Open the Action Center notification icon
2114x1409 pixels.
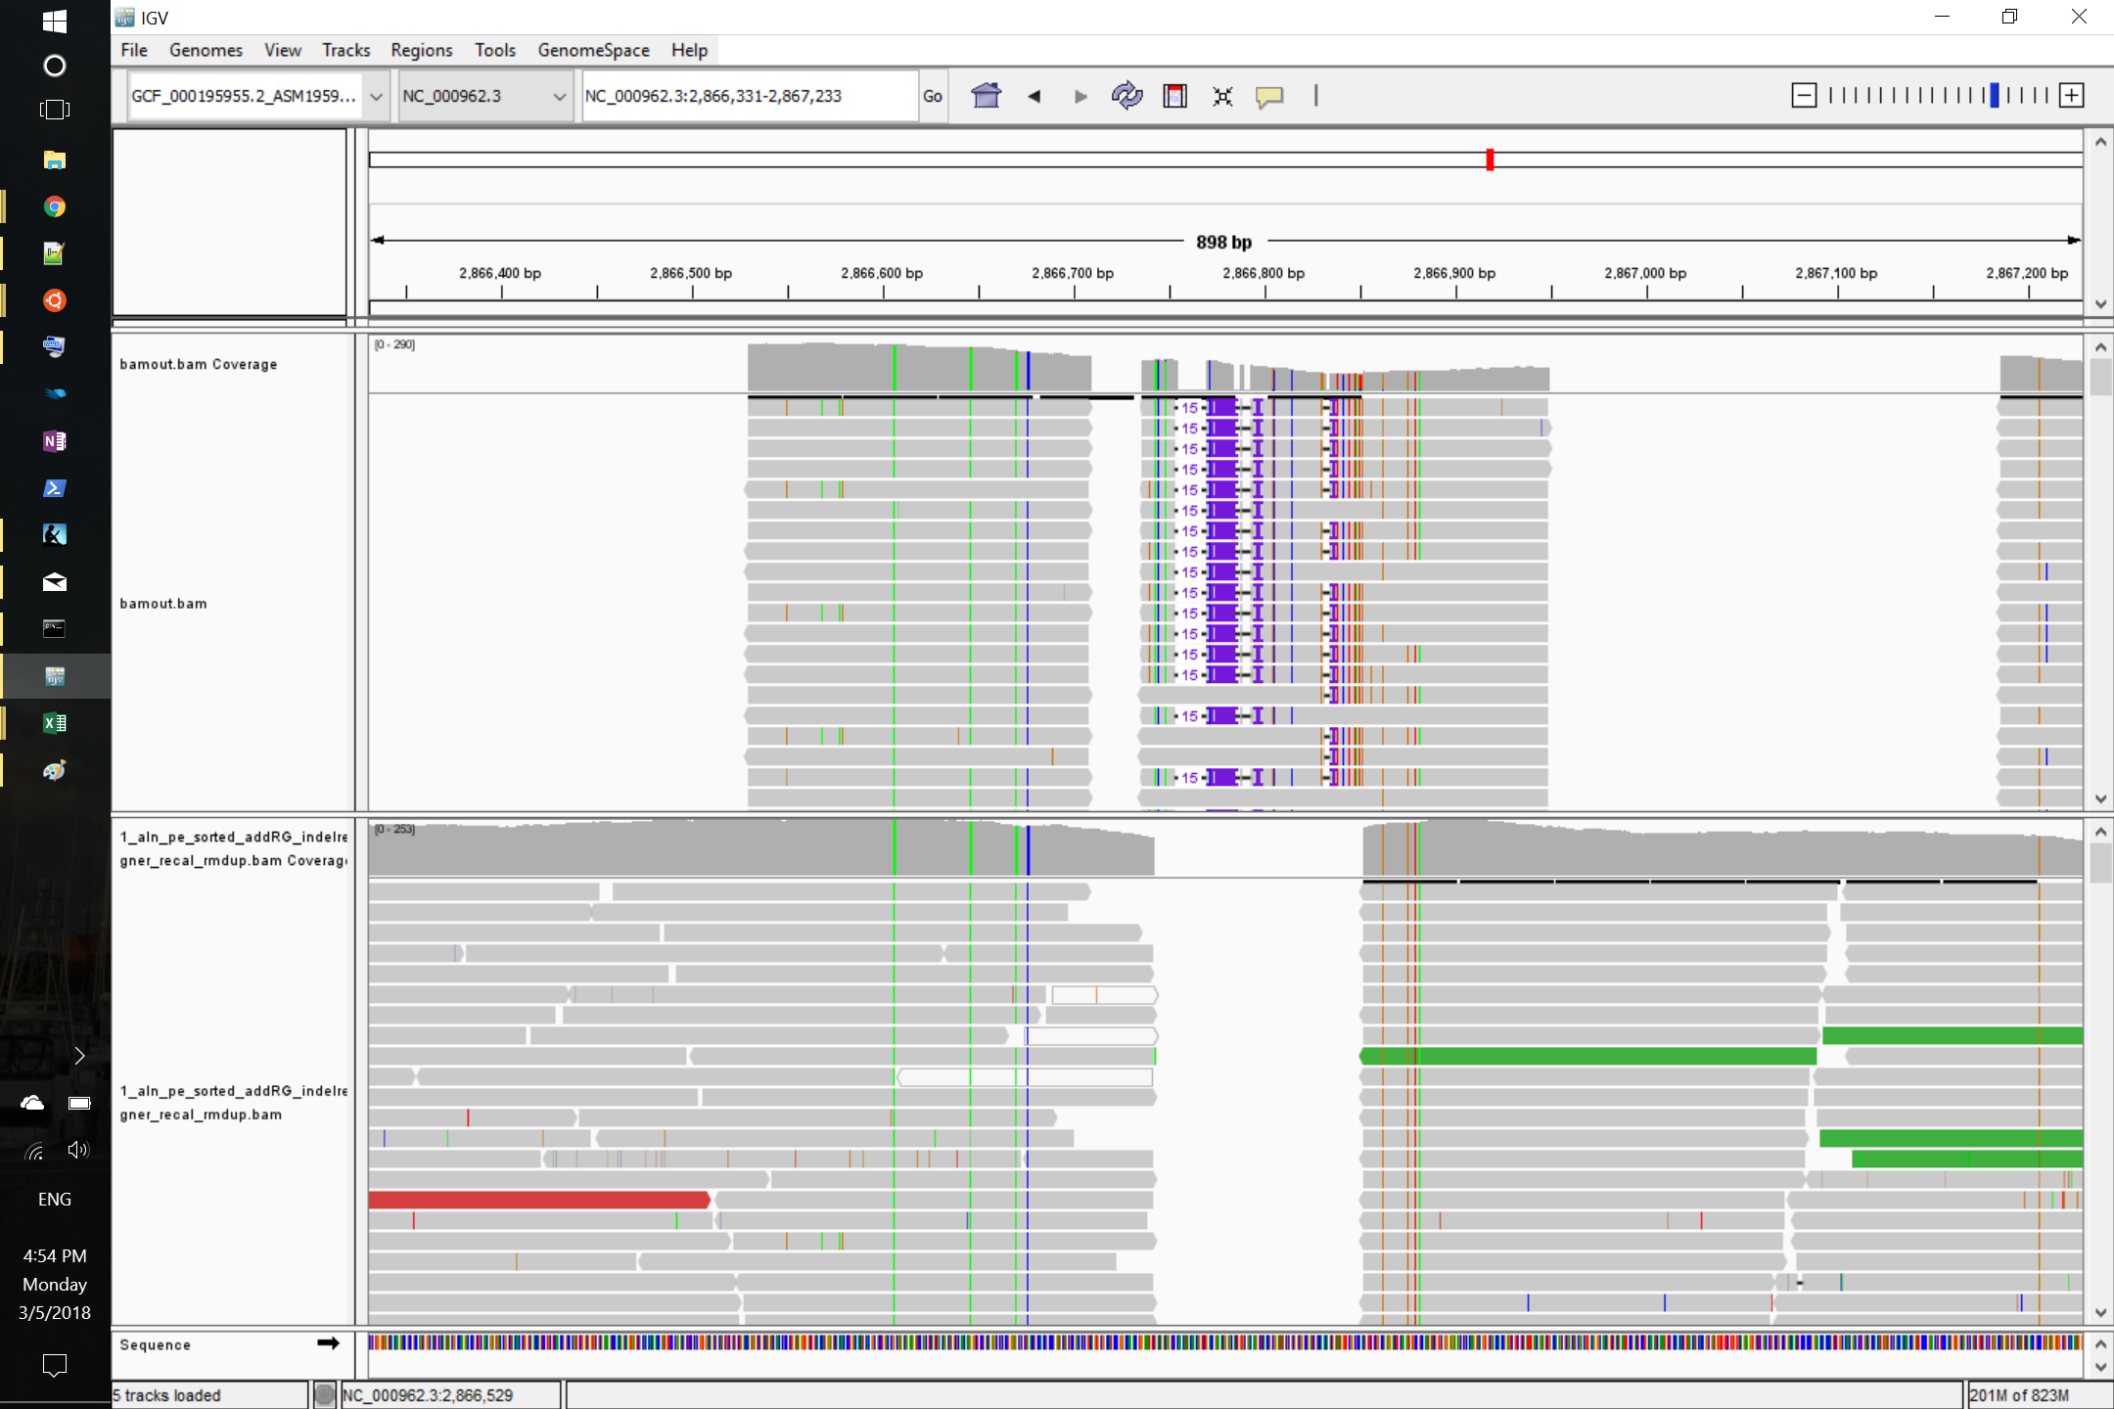tap(55, 1364)
